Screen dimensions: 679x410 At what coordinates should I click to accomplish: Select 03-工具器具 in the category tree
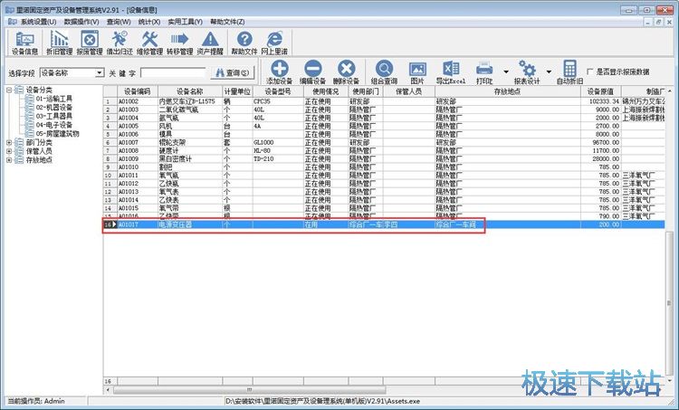click(x=54, y=116)
